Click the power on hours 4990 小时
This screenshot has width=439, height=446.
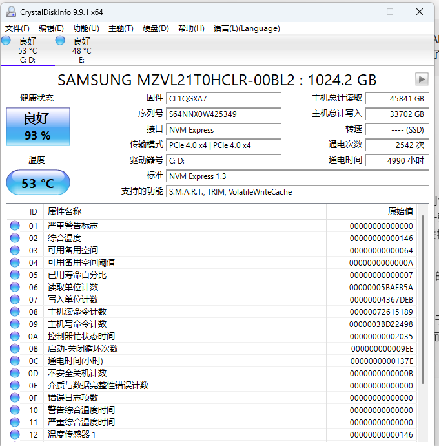tap(397, 161)
